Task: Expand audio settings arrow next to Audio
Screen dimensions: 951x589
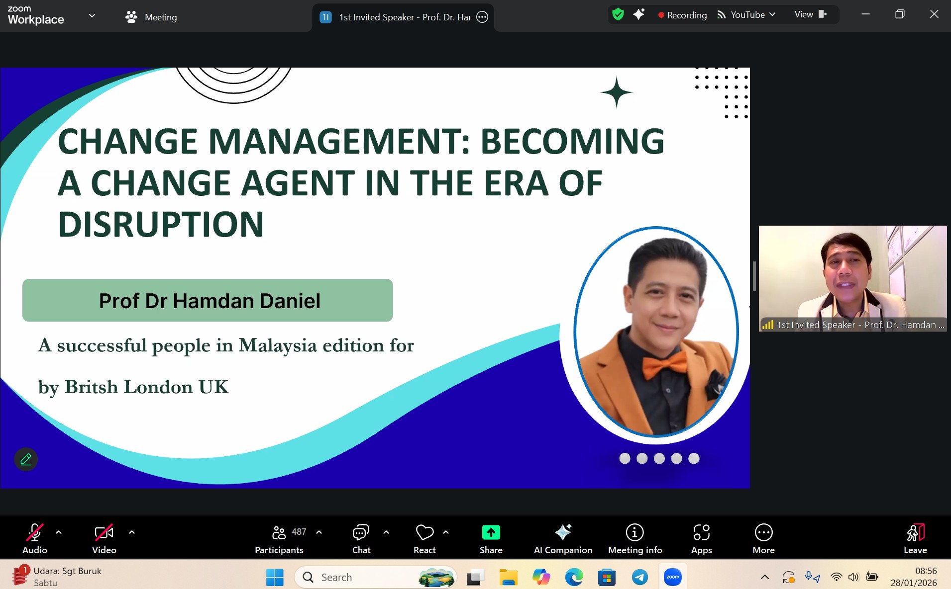Action: [x=59, y=532]
